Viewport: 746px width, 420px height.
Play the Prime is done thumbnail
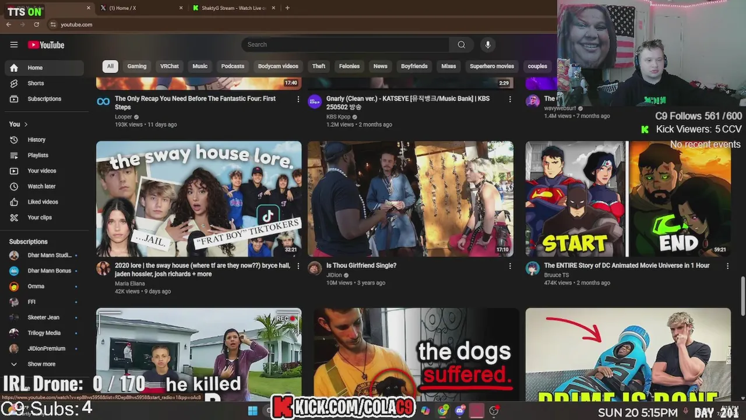tap(628, 355)
